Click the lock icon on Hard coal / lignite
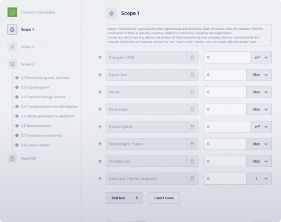 coord(192,179)
